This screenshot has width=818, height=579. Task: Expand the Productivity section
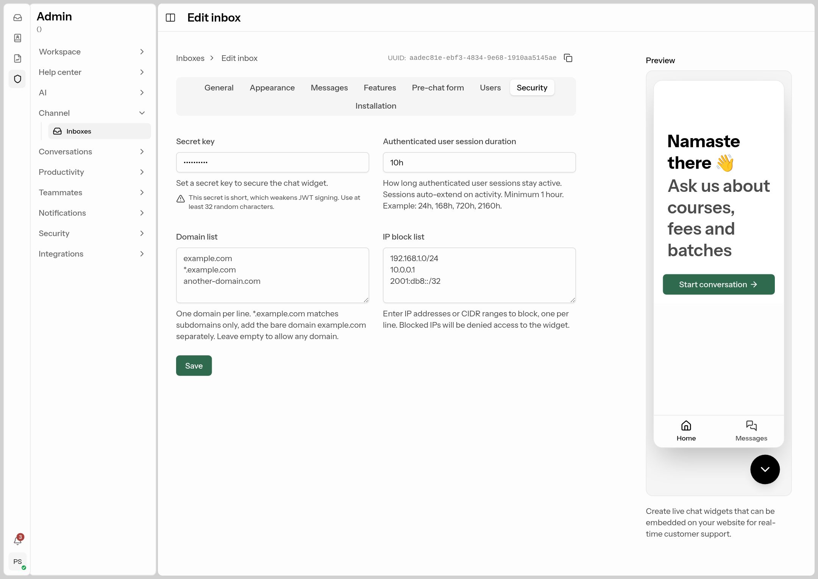click(92, 172)
